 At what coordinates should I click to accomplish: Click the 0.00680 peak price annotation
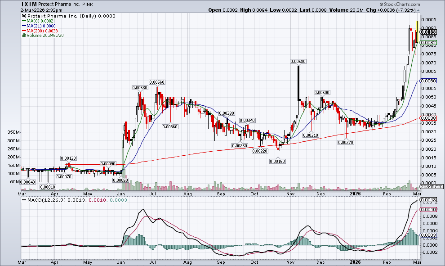pyautogui.click(x=298, y=61)
